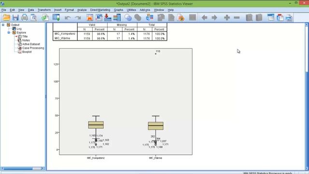Redo action toolbar icon

tap(78, 18)
